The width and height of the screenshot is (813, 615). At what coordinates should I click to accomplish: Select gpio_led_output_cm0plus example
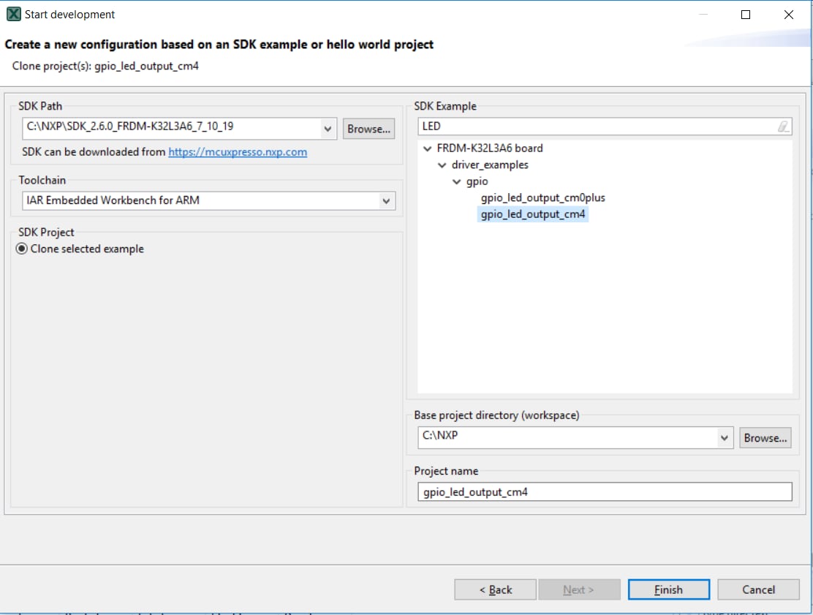pyautogui.click(x=542, y=197)
